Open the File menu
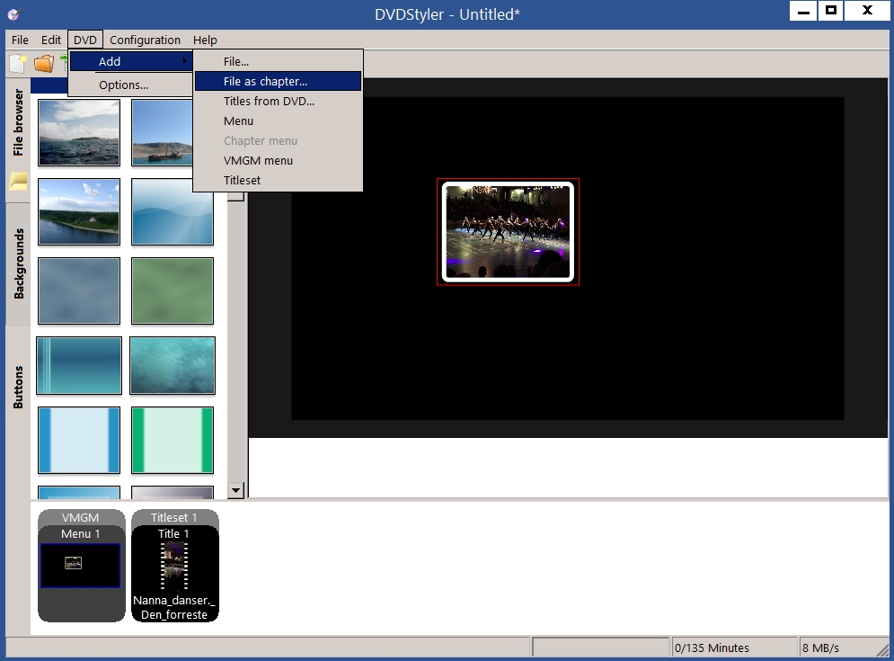 click(x=20, y=40)
